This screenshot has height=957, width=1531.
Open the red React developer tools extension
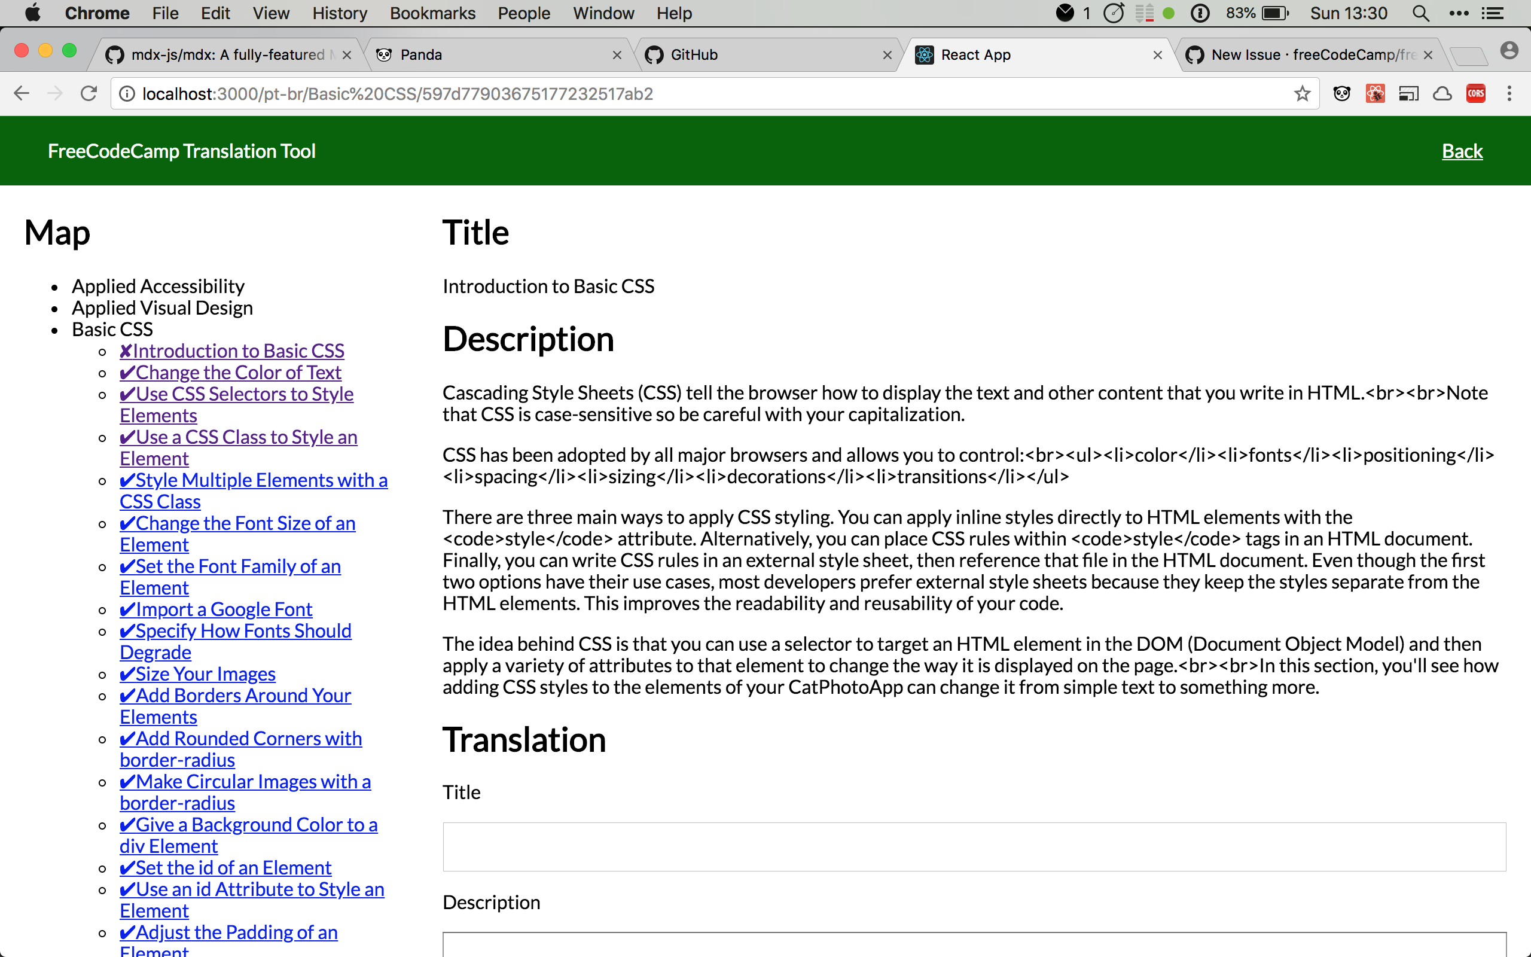1375,94
